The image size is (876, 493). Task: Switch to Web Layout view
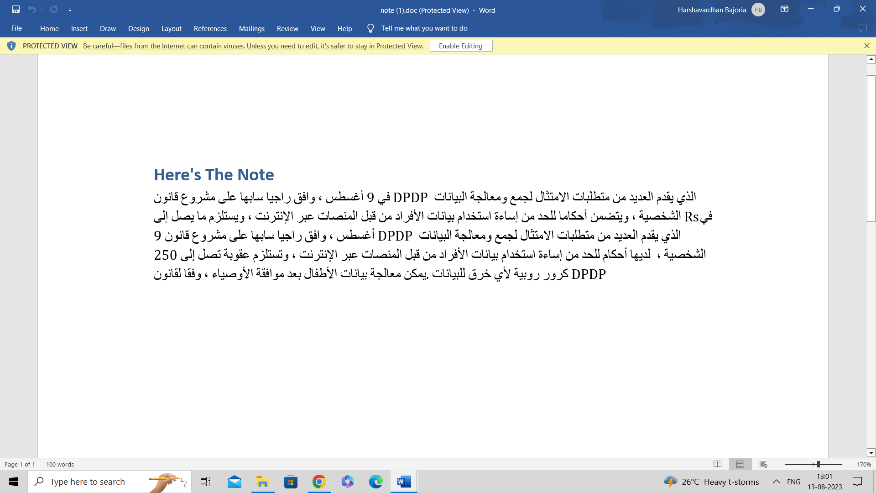pyautogui.click(x=763, y=464)
